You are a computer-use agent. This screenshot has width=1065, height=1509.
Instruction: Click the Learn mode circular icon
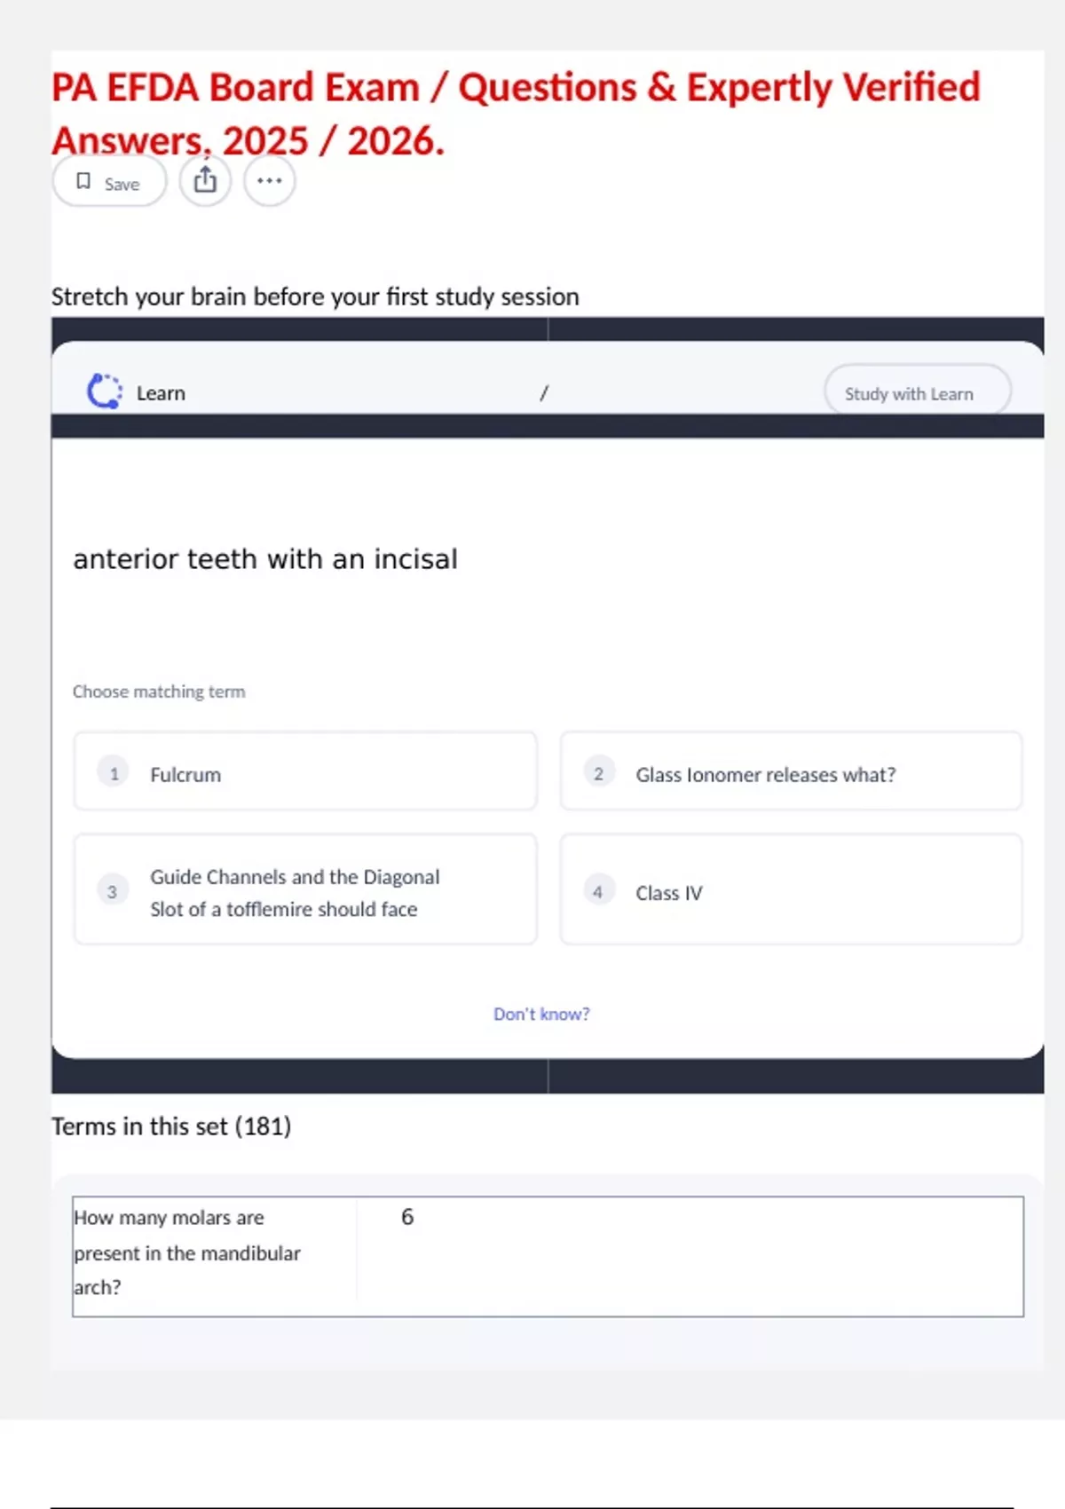105,391
